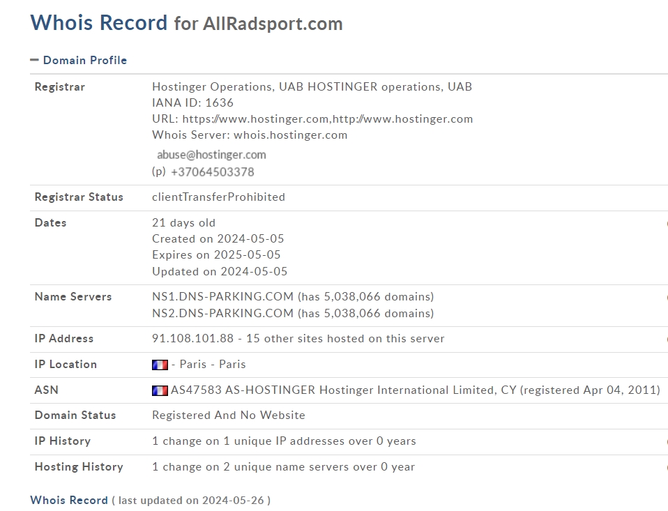Screen dimensions: 668x511
Task: Open the NS1.DNS-PARKING.COM name server
Action: tap(222, 296)
